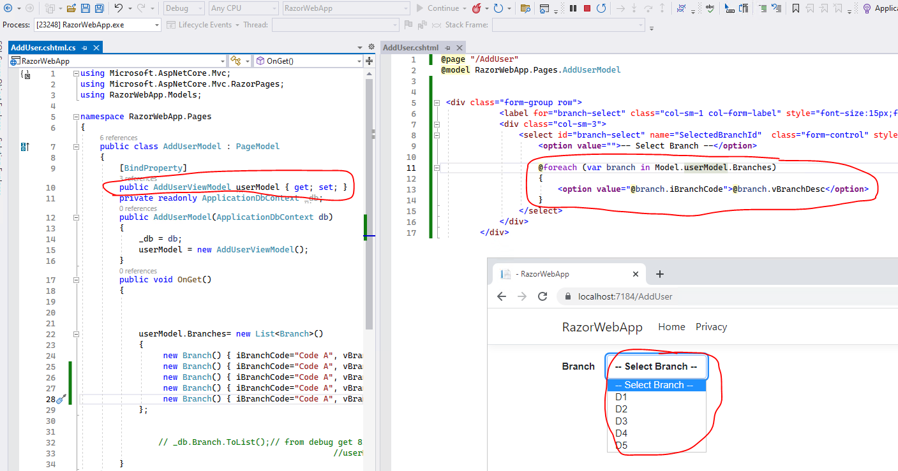Open the Undo history dropdown arrow

[x=129, y=8]
